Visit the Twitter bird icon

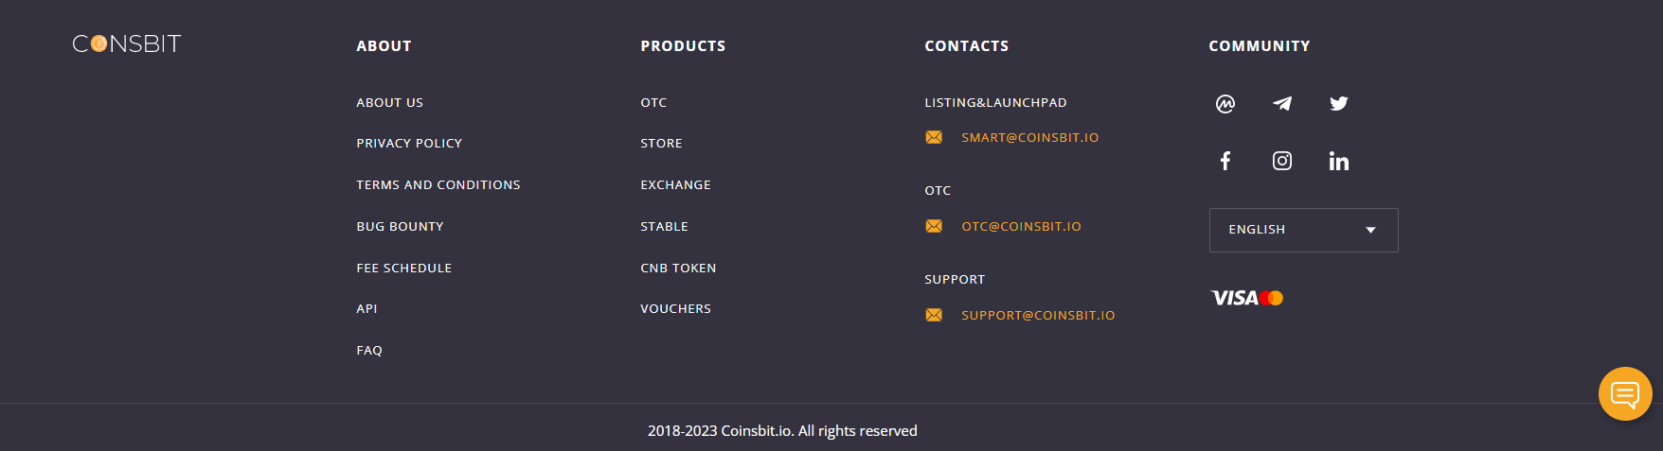[1338, 104]
